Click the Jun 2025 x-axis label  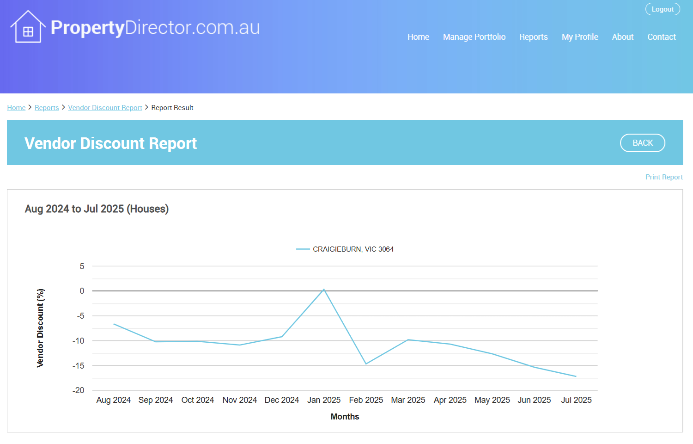coord(534,400)
